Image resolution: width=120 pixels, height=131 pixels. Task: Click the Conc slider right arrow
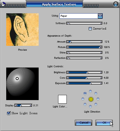point(101,78)
